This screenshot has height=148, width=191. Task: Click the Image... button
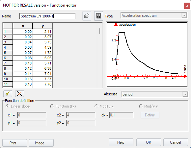(x=41, y=143)
